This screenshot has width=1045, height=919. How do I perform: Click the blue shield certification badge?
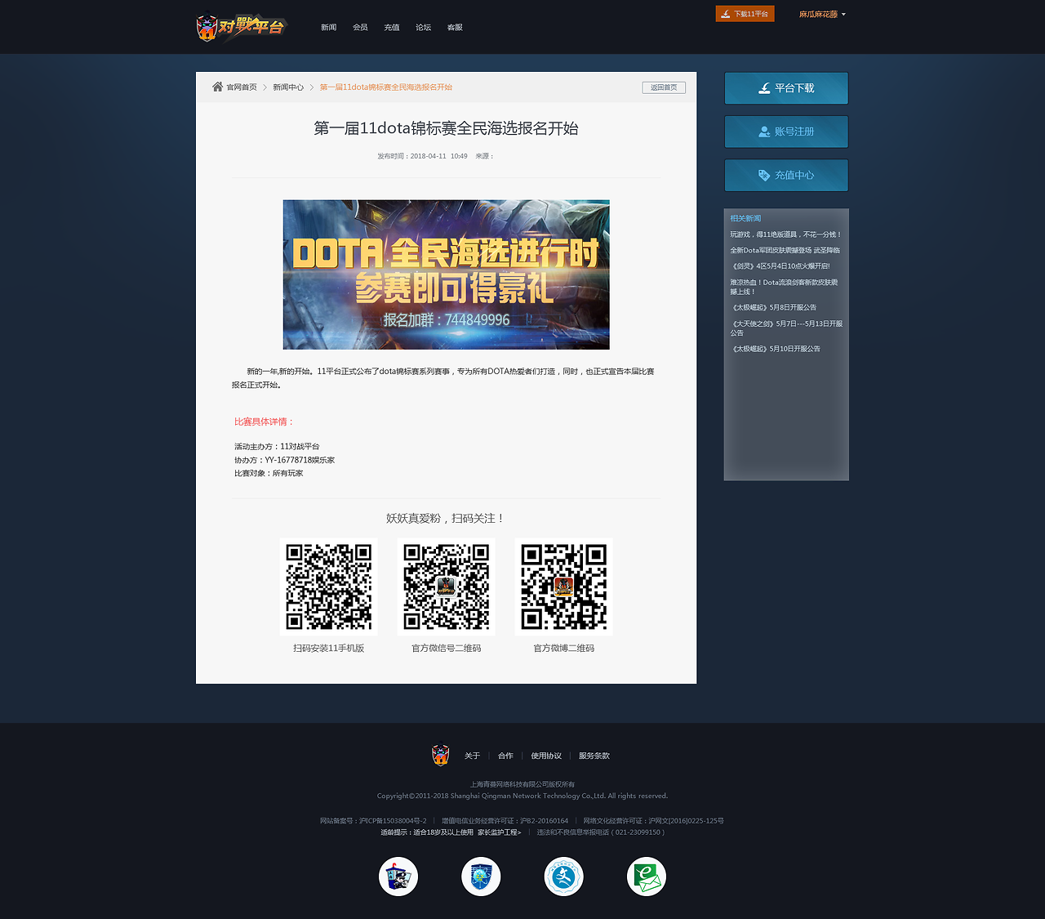tap(481, 877)
